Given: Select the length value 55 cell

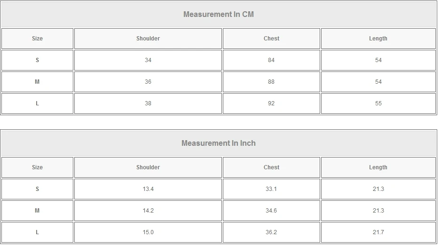Looking at the screenshot, I should pos(378,103).
